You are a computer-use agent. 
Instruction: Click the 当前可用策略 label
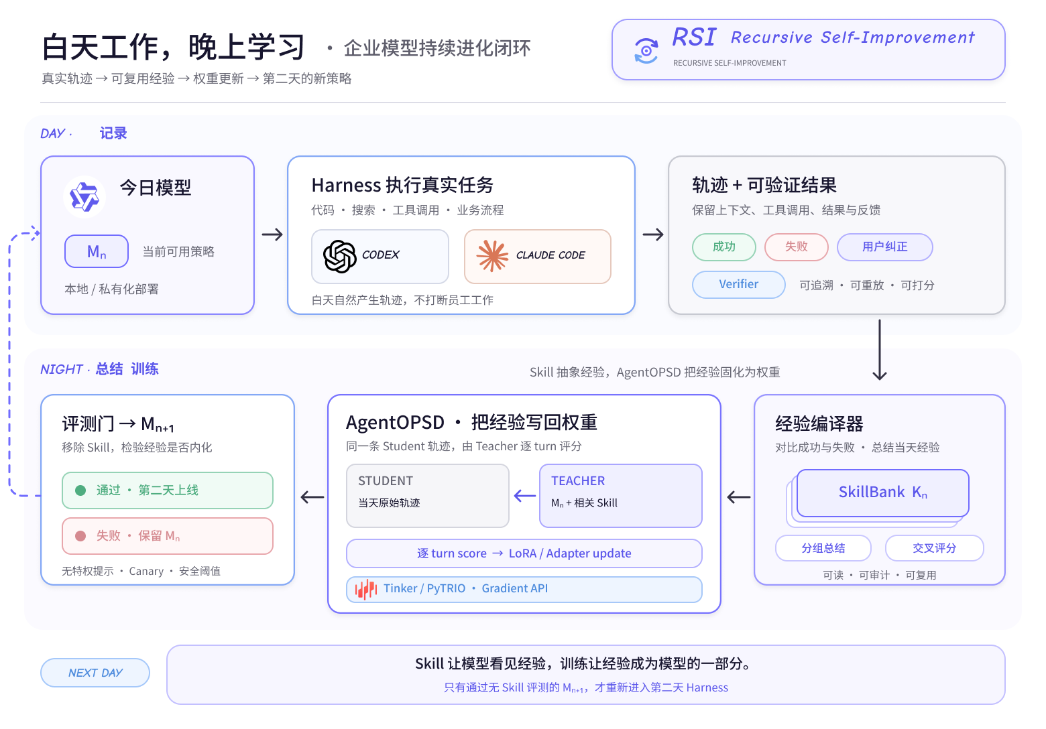coord(178,251)
